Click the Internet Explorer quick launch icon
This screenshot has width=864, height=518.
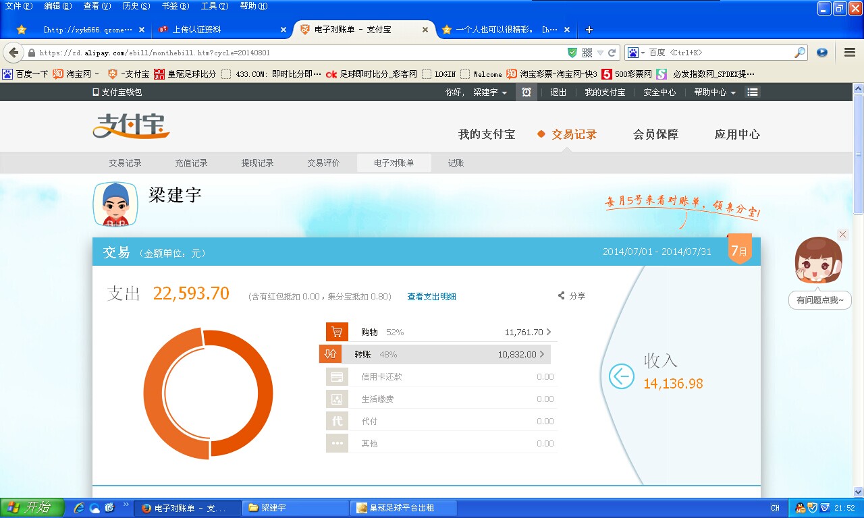80,508
